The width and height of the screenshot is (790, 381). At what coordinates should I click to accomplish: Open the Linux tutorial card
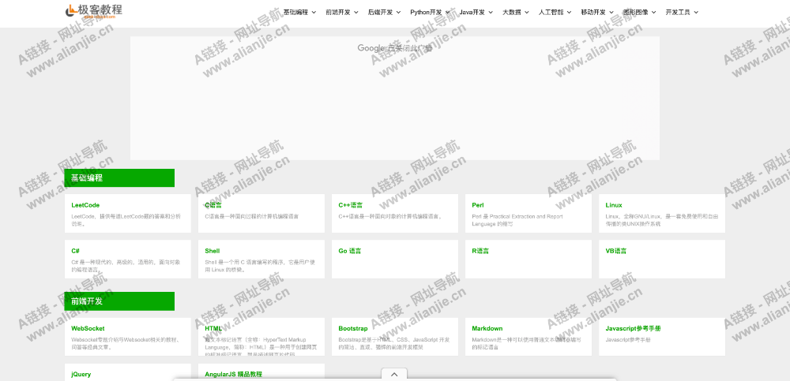(x=614, y=205)
